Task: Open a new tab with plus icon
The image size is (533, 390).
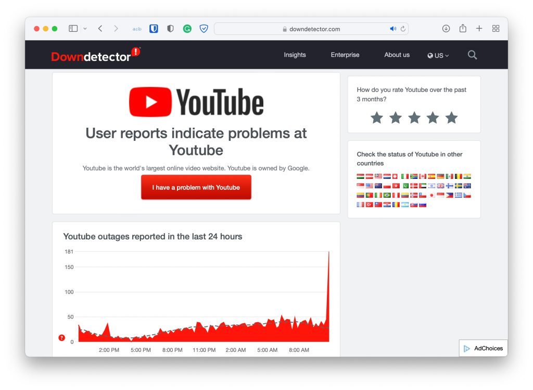Action: coord(479,29)
